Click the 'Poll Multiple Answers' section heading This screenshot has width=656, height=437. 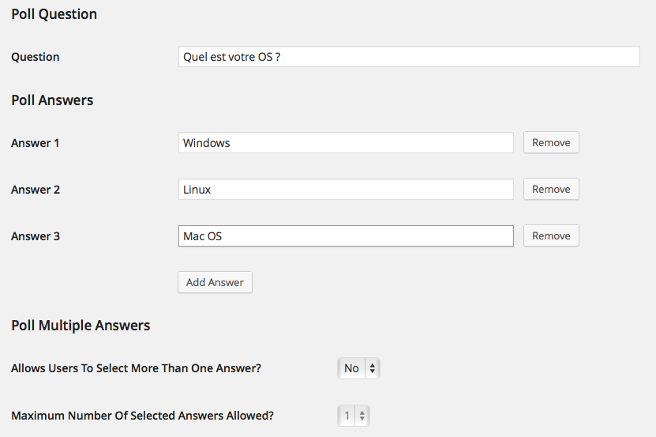(81, 326)
